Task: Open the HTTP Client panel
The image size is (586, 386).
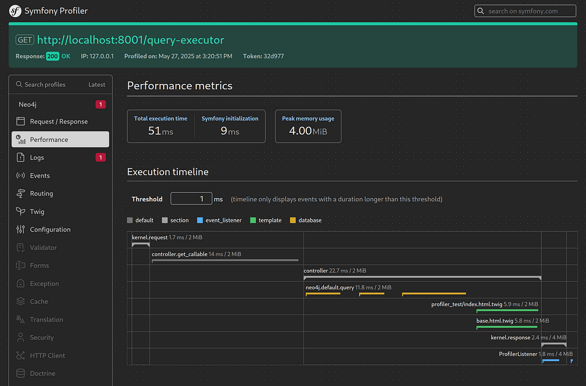Action: 60,355
